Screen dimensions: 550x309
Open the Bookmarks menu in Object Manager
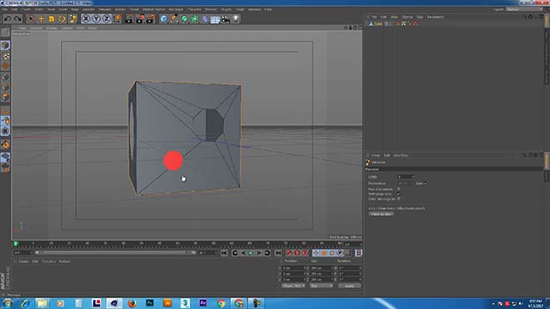435,17
